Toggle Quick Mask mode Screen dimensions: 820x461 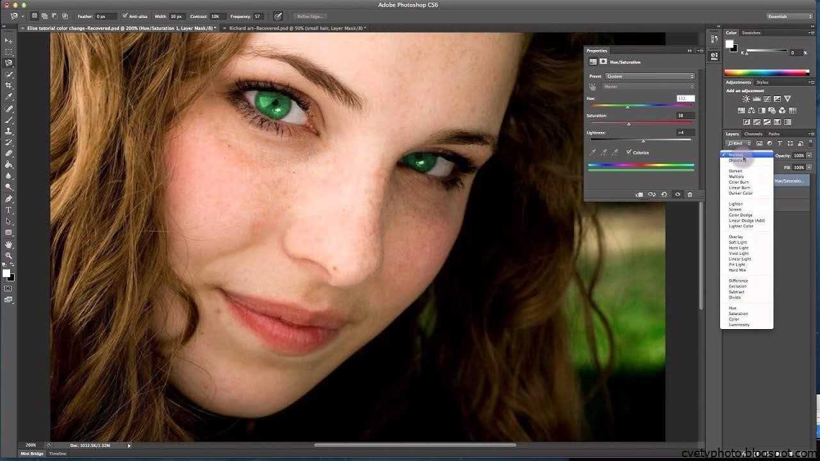[x=9, y=289]
